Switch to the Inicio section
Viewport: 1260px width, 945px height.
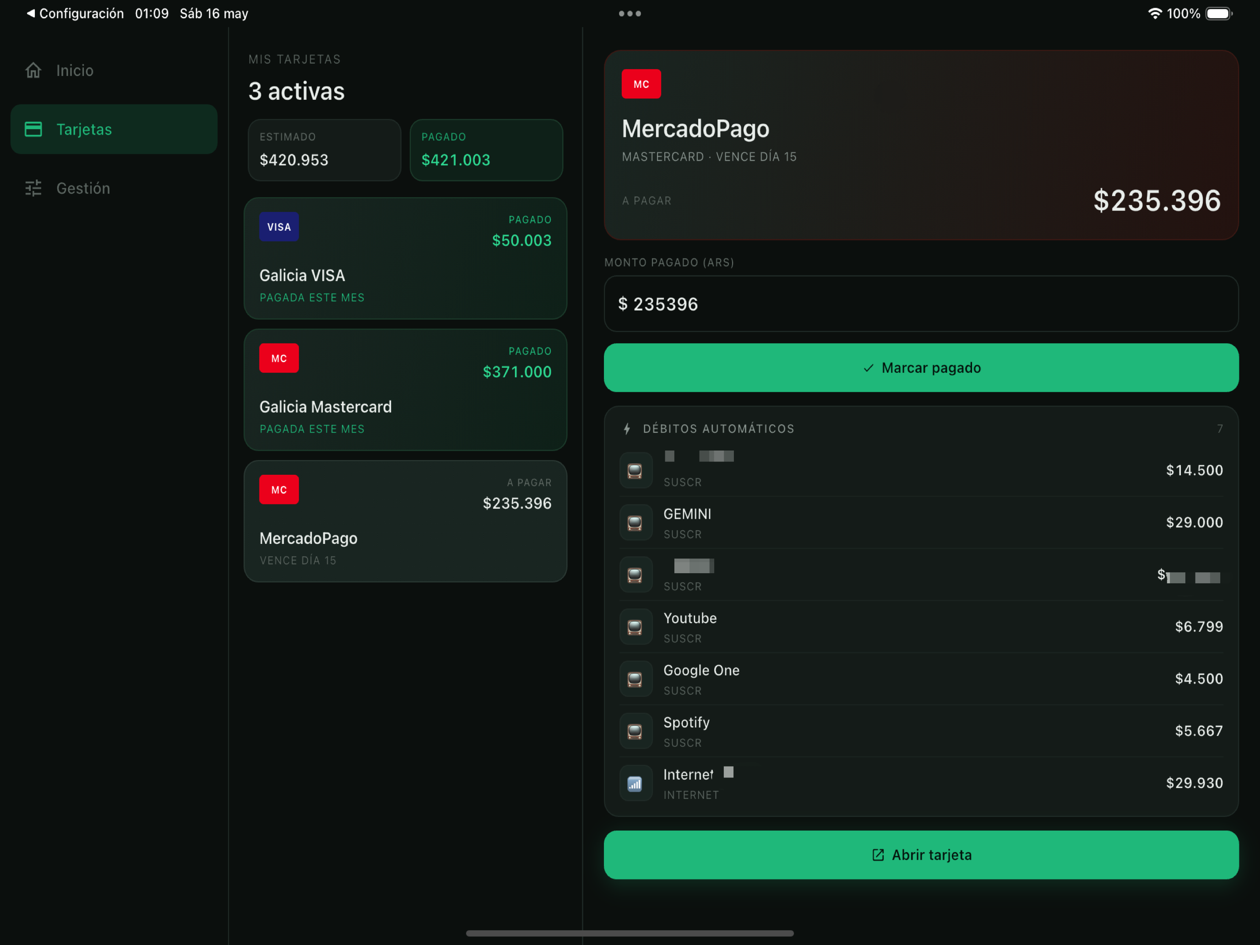114,70
